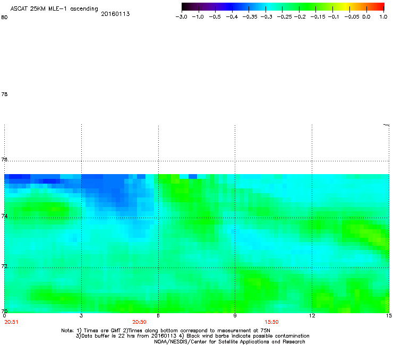Image resolution: width=393 pixels, height=345 pixels.
Task: Click the latitude axis label '70'
Action: tap(4, 311)
